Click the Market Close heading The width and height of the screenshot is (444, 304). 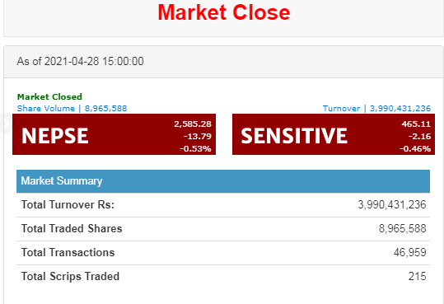click(224, 12)
